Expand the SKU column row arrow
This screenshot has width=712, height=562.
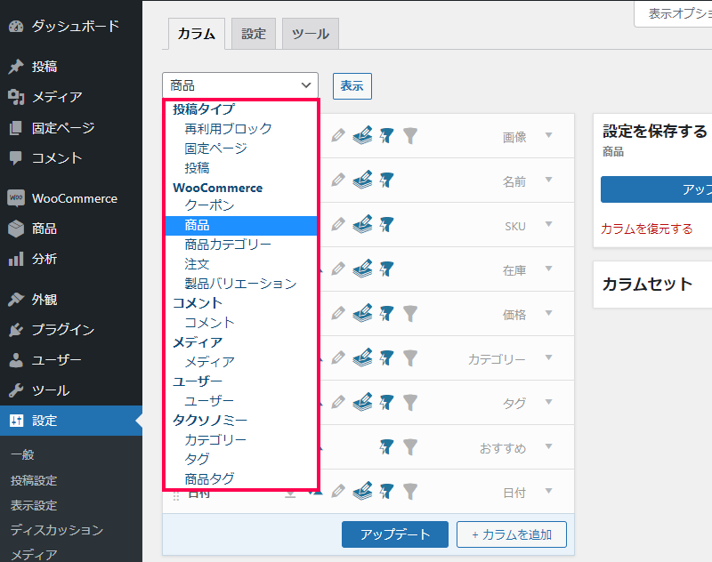pos(548,224)
